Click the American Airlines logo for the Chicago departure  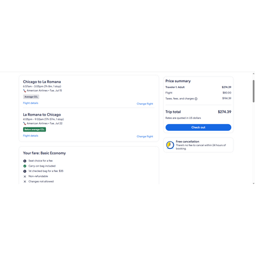pyautogui.click(x=24, y=91)
